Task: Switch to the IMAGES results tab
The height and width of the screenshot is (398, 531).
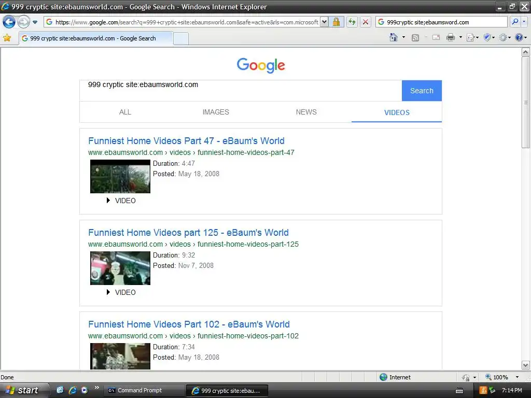Action: pyautogui.click(x=216, y=112)
